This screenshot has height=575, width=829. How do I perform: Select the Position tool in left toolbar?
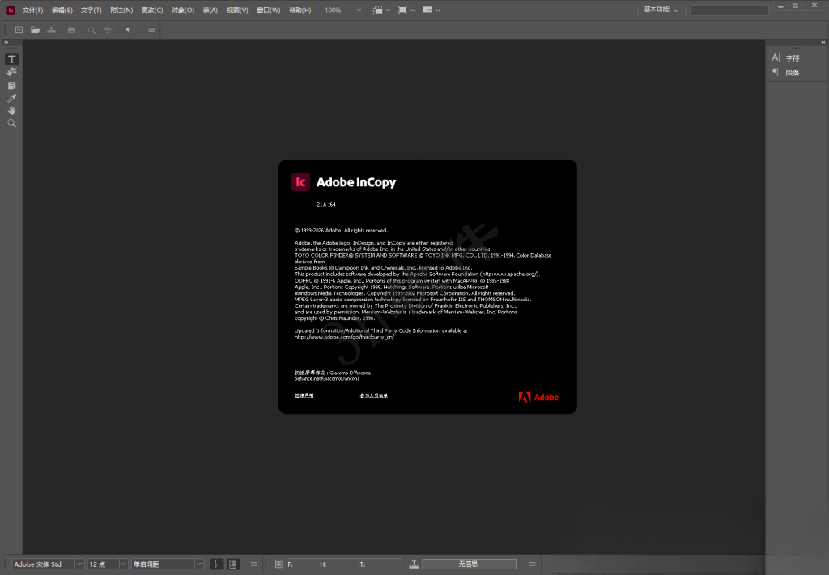pos(11,72)
